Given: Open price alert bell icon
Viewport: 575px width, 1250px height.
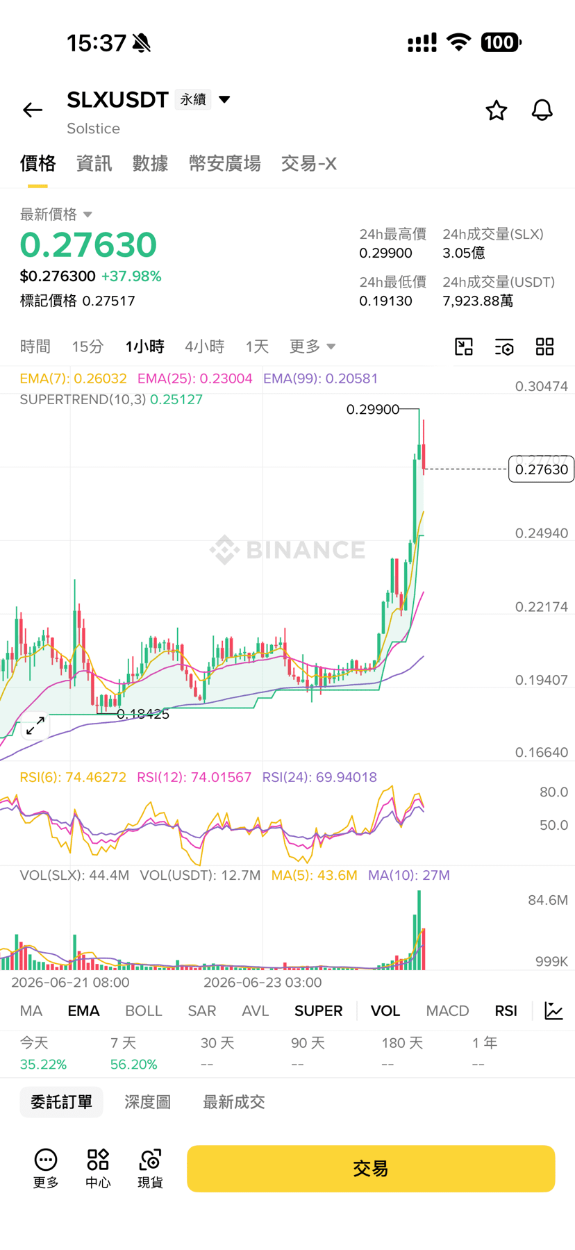Looking at the screenshot, I should point(542,110).
